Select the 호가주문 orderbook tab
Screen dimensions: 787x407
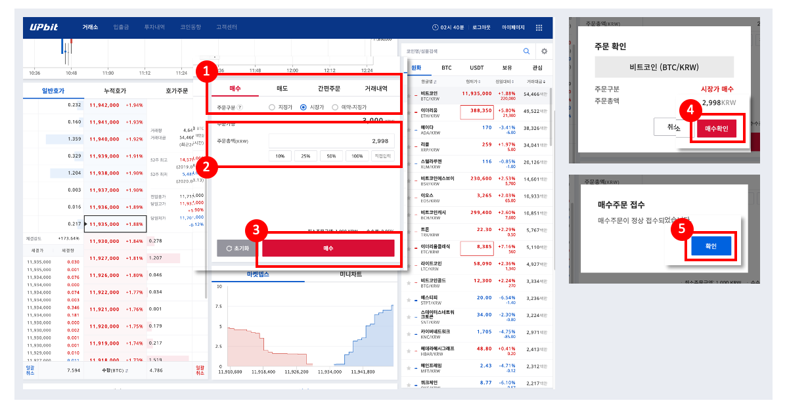(x=177, y=91)
